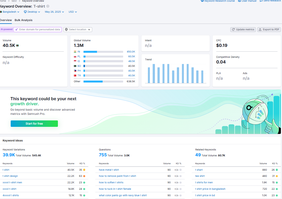The height and width of the screenshot is (199, 282).
Task: Click the Global Volume value 1.3M
Action: (79, 45)
